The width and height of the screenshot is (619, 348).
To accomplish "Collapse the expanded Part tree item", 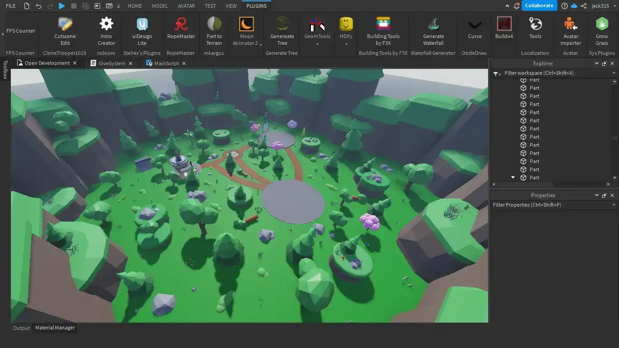I will (513, 178).
